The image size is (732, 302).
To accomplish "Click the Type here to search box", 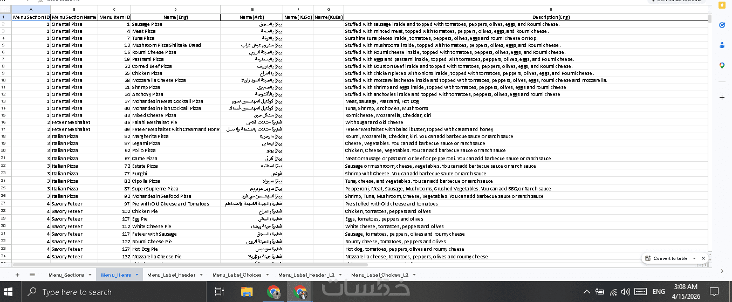I will point(115,292).
